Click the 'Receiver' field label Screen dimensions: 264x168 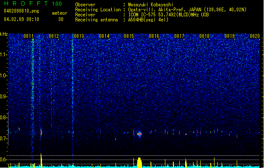point(85,15)
